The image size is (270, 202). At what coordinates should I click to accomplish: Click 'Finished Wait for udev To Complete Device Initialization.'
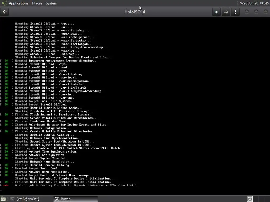tap(63, 182)
